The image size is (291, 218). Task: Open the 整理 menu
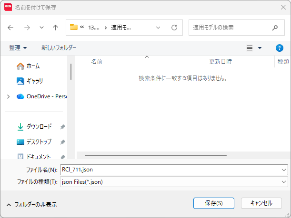click(x=18, y=48)
